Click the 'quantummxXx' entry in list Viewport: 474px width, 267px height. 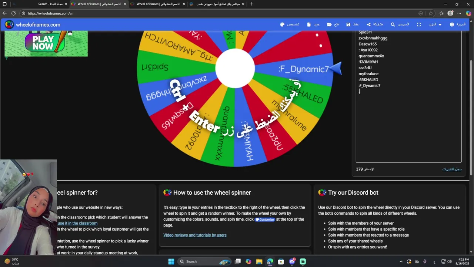(371, 56)
